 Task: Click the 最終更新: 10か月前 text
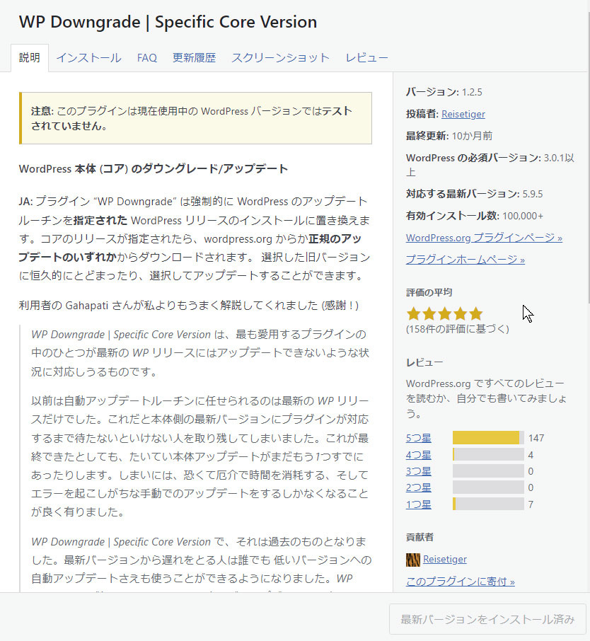pyautogui.click(x=449, y=136)
